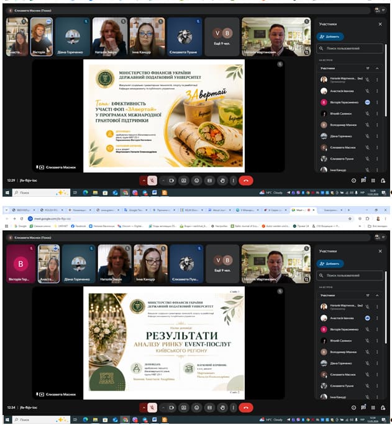Image resolution: width=392 pixels, height=425 pixels.
Task: Toggle the muted microphone in lower Meet window
Action: pos(152,408)
